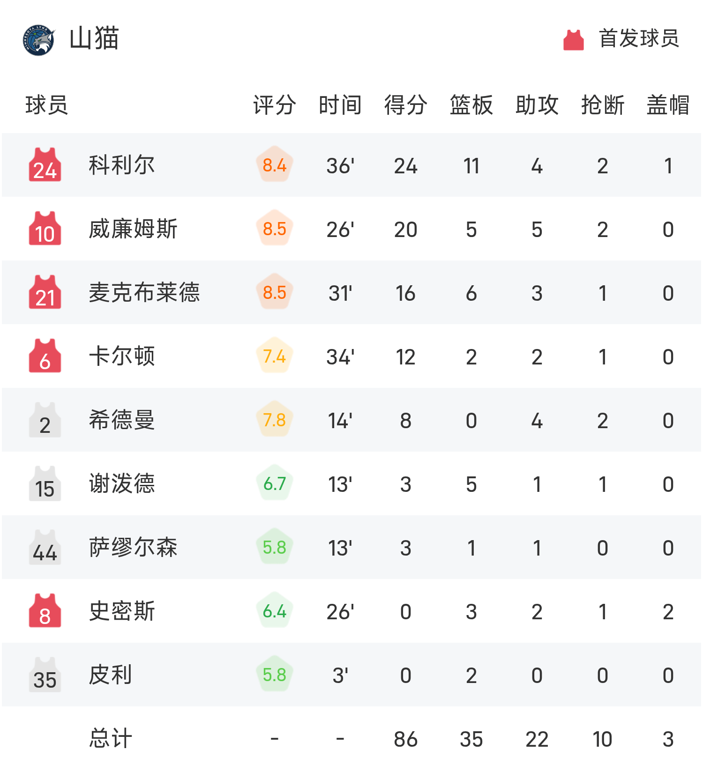
Task: Click the 总计 totals row label
Action: point(111,739)
